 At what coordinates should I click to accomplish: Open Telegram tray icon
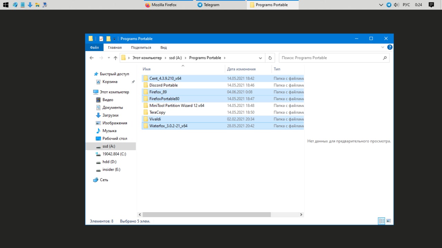point(389,5)
